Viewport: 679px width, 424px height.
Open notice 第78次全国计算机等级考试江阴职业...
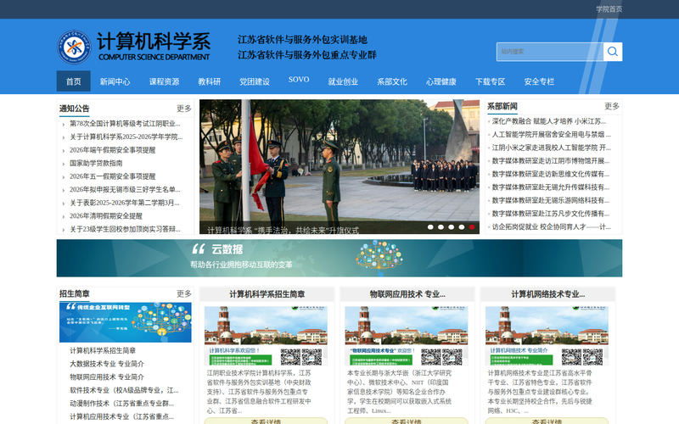coord(125,124)
